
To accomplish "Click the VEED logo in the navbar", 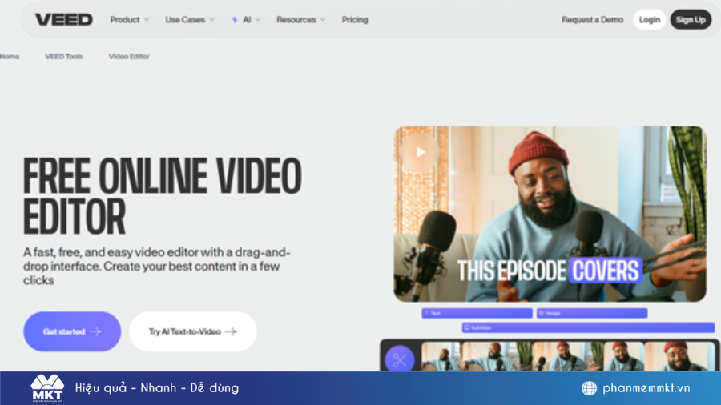I will pos(64,19).
